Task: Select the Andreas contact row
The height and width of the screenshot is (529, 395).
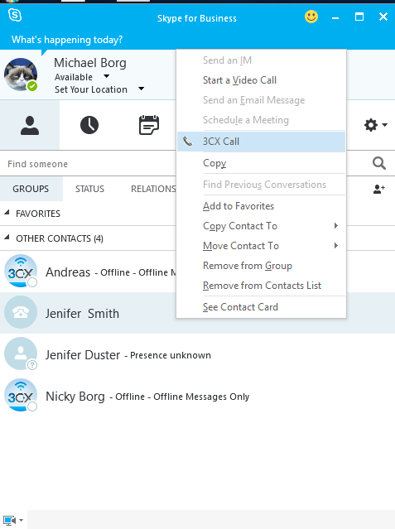Action: click(88, 272)
